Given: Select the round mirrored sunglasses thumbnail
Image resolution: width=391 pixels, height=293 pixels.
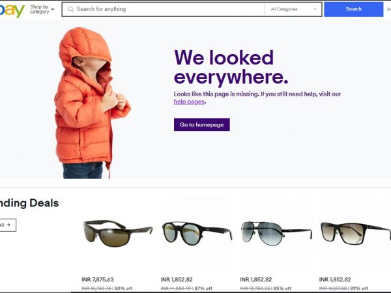Looking at the screenshot, I should 197,233.
